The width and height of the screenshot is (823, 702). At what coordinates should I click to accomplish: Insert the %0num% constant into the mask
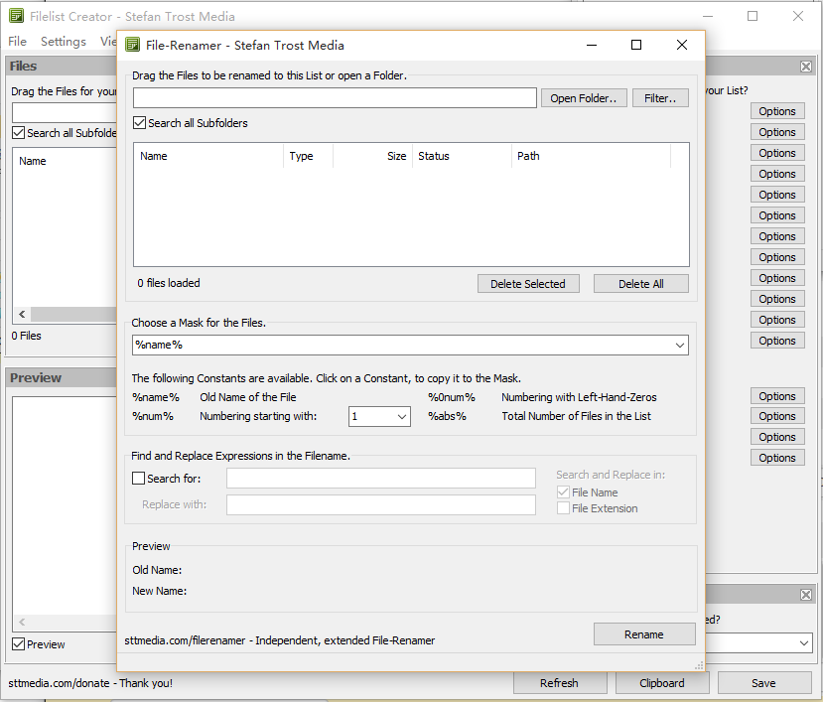451,397
